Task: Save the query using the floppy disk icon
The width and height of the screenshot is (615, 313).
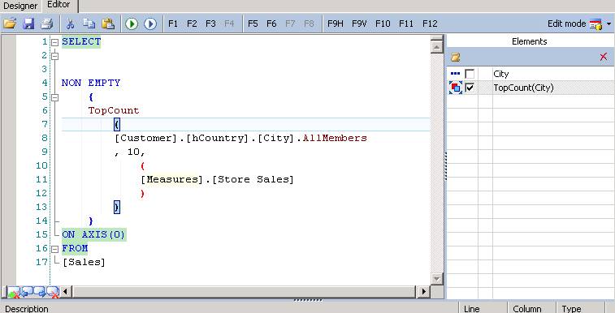Action: tap(28, 24)
